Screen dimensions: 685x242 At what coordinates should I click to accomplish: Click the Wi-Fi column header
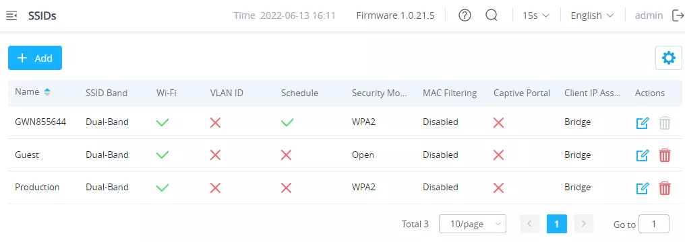(167, 93)
